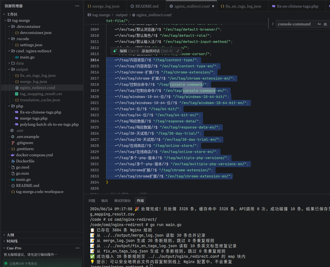Viewport: 330px width, 267px height.
Task: Collapse the .vscode folder
Action: pyautogui.click(x=9, y=39)
